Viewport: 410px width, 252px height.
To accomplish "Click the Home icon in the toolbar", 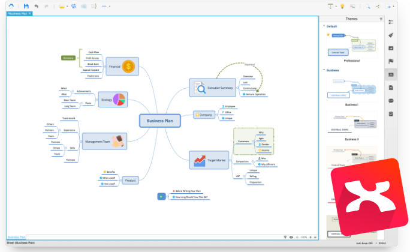I will (11, 6).
